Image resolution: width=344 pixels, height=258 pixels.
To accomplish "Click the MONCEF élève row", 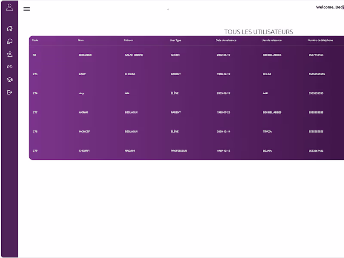I will point(187,132).
